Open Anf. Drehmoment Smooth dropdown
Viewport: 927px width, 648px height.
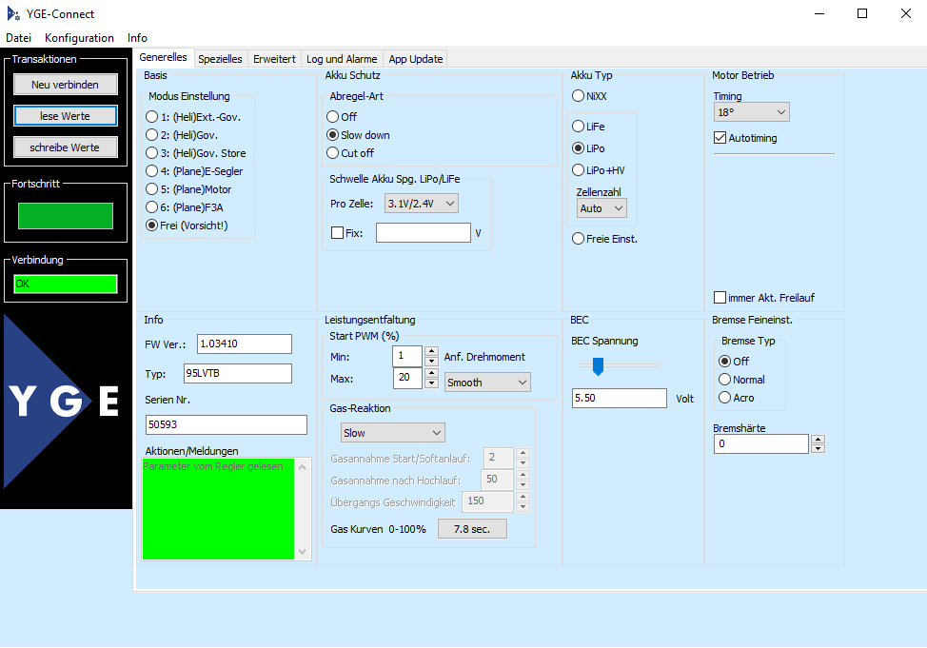coord(487,383)
